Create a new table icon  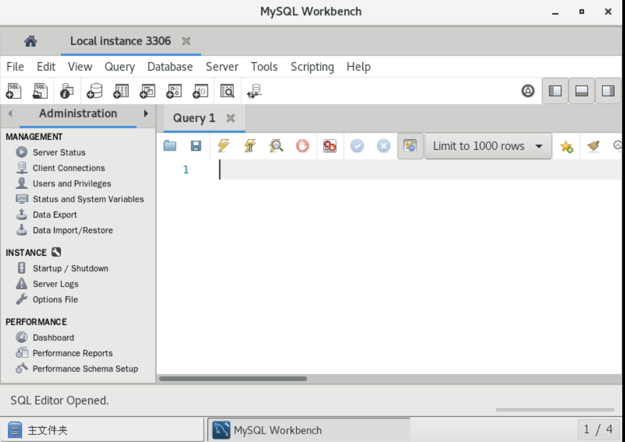tap(121, 91)
